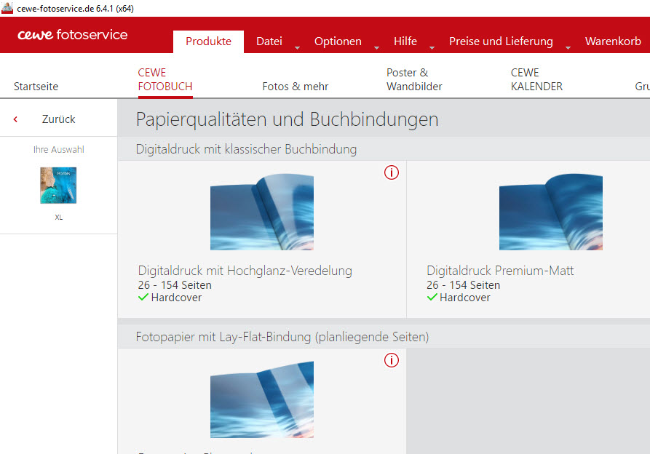Open the Produkte tab
Image resolution: width=650 pixels, height=454 pixels.
pyautogui.click(x=208, y=41)
